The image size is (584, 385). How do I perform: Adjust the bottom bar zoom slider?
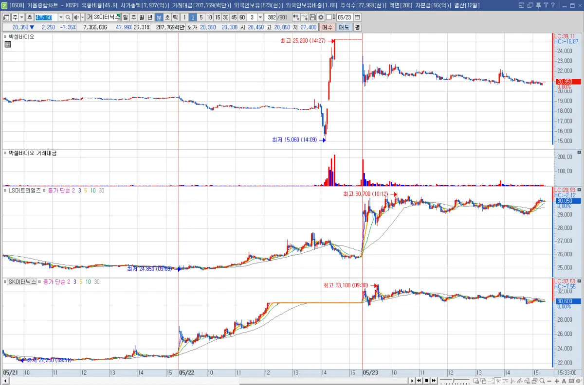tap(455, 381)
